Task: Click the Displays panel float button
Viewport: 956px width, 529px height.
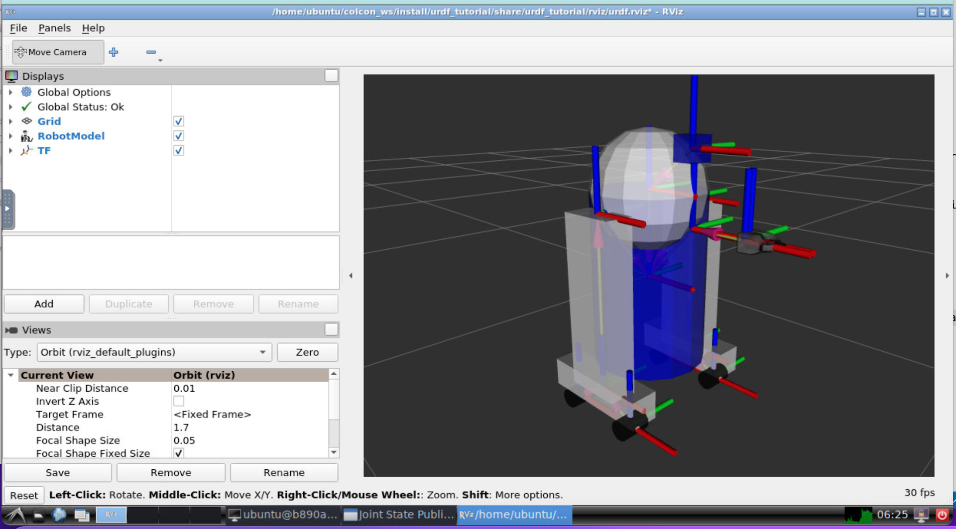Action: tap(331, 76)
